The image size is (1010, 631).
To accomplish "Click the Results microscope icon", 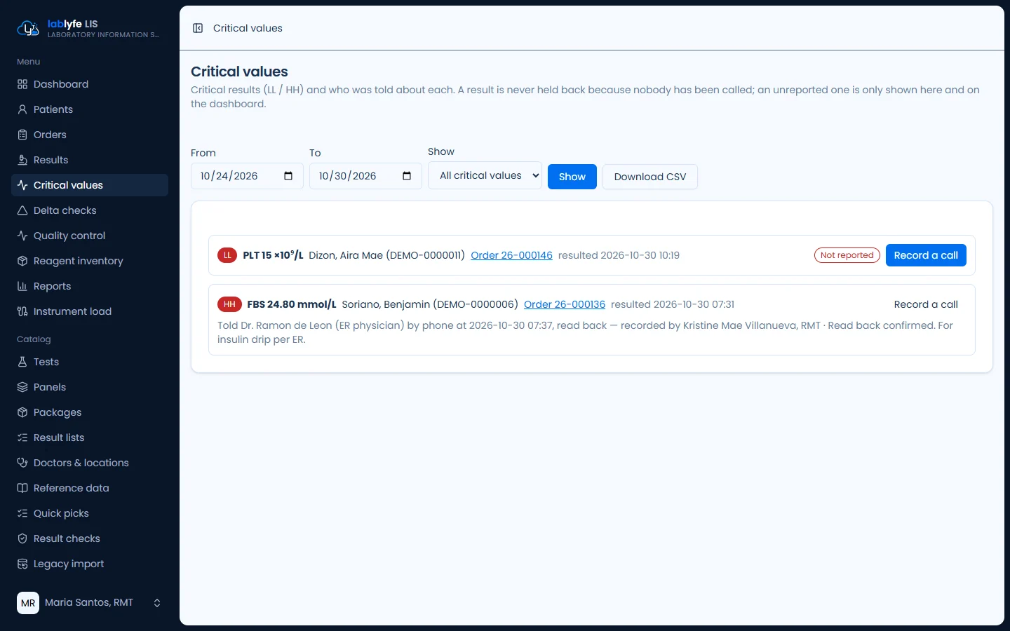I will point(22,160).
